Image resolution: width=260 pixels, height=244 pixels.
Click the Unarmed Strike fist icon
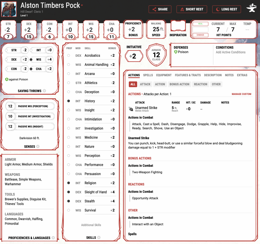click(131, 109)
